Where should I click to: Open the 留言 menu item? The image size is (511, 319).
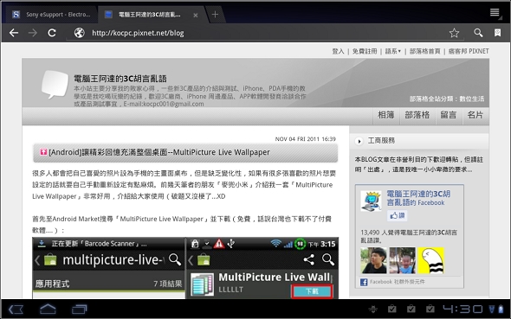coord(449,115)
